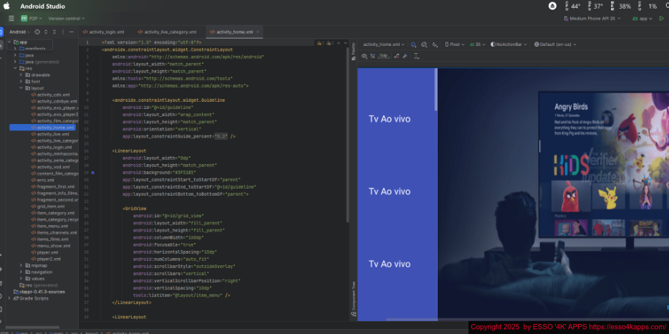Collapse the res folder
The height and width of the screenshot is (334, 669).
click(x=15, y=68)
